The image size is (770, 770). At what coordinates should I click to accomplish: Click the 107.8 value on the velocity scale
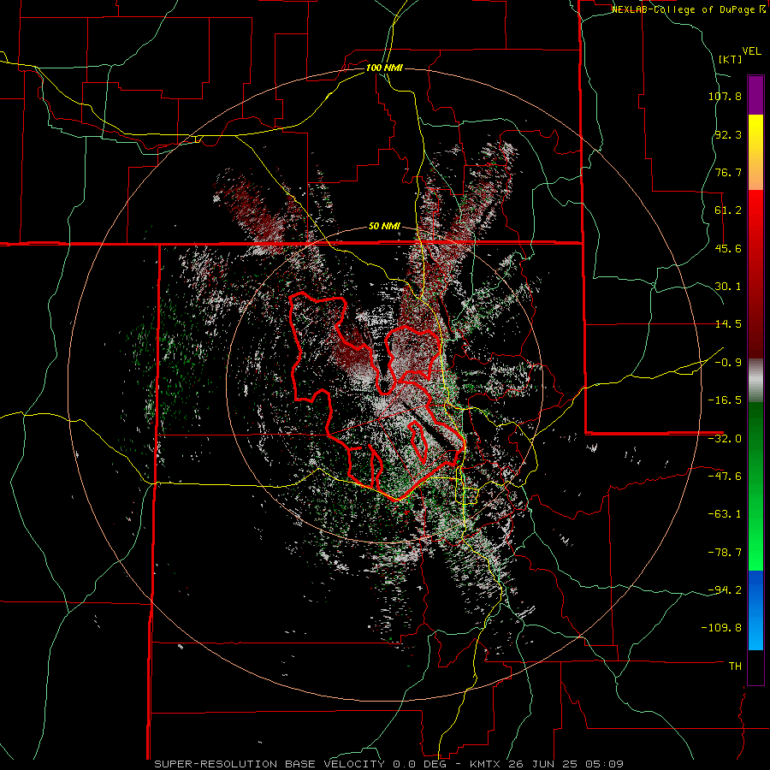tap(725, 96)
